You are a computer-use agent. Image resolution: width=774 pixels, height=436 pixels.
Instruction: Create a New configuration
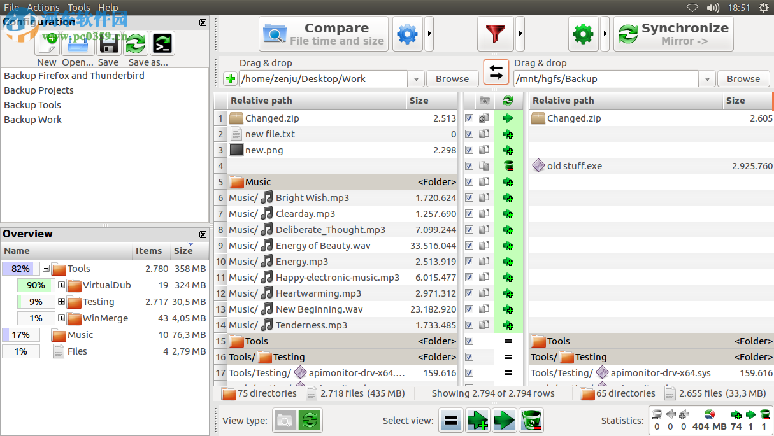[x=47, y=43]
